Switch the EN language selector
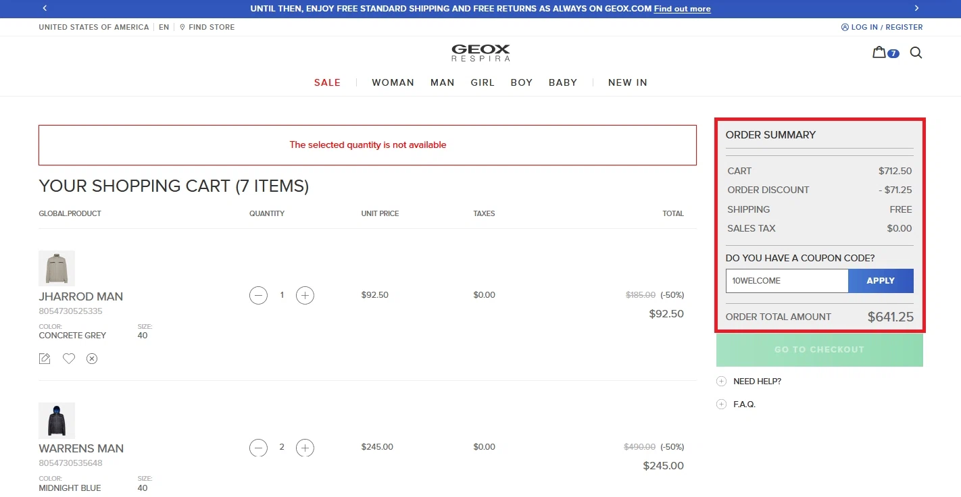 coord(164,27)
